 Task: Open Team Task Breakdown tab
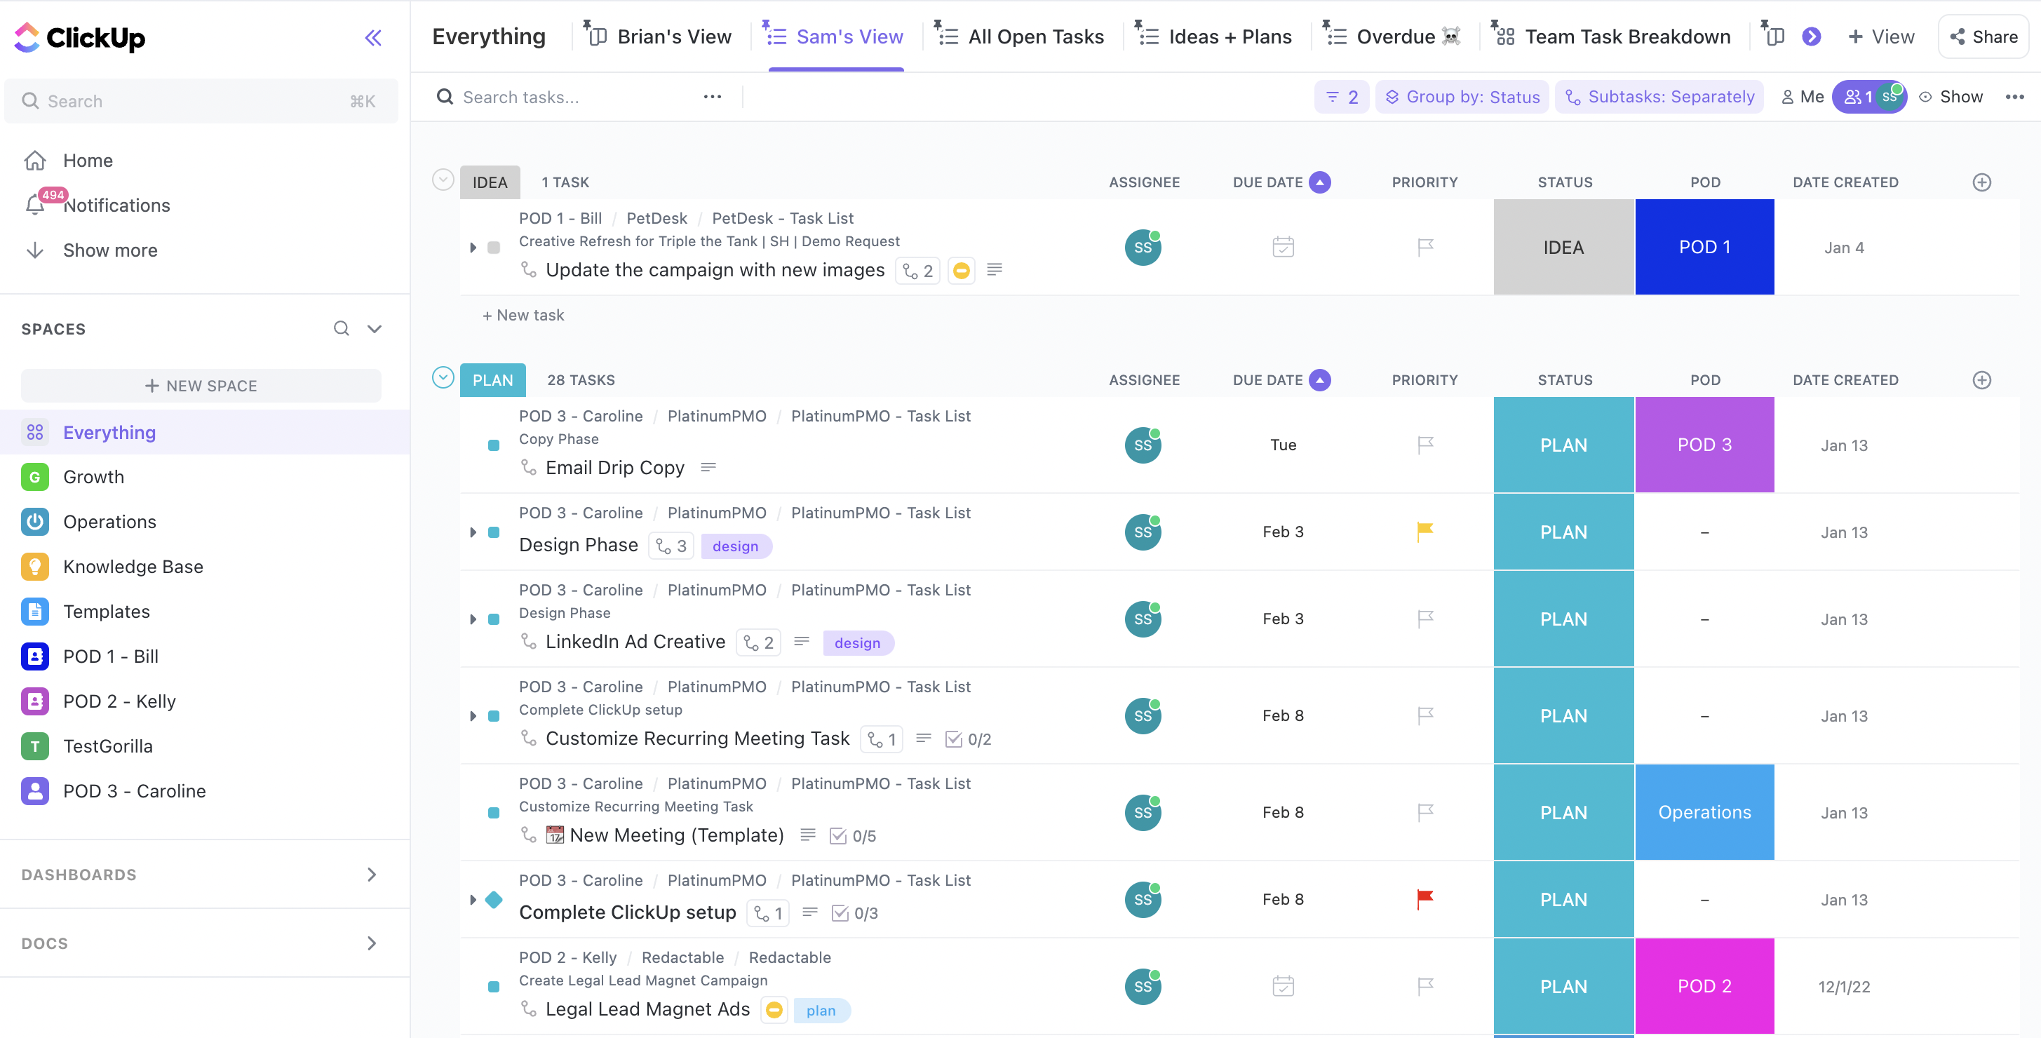point(1611,36)
